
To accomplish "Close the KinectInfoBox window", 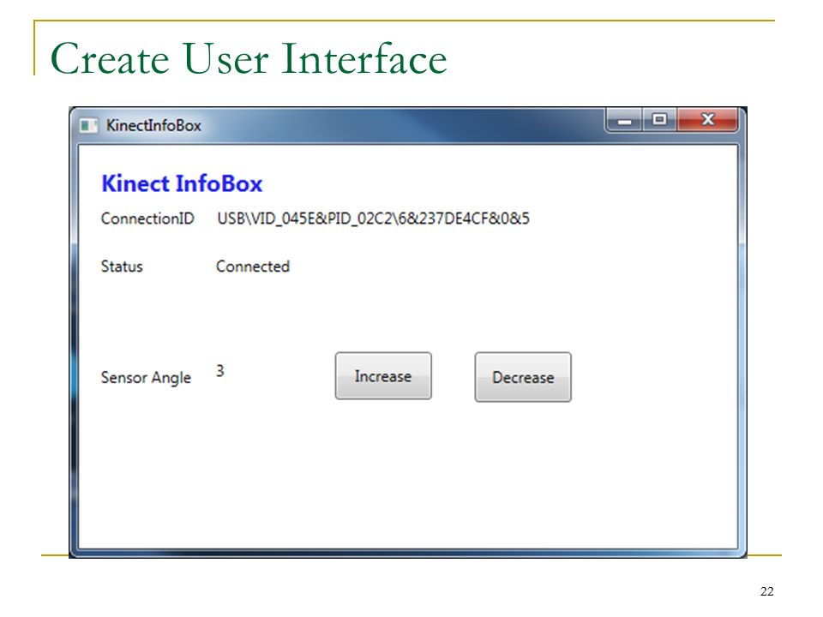I will pos(707,120).
